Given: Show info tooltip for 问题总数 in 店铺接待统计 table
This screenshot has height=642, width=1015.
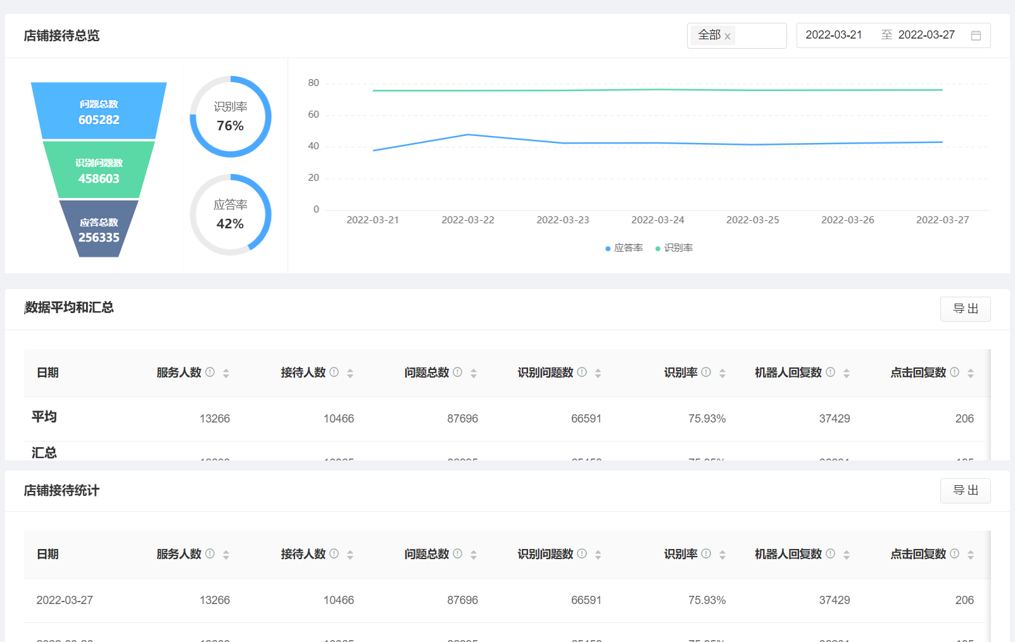Looking at the screenshot, I should tap(458, 553).
